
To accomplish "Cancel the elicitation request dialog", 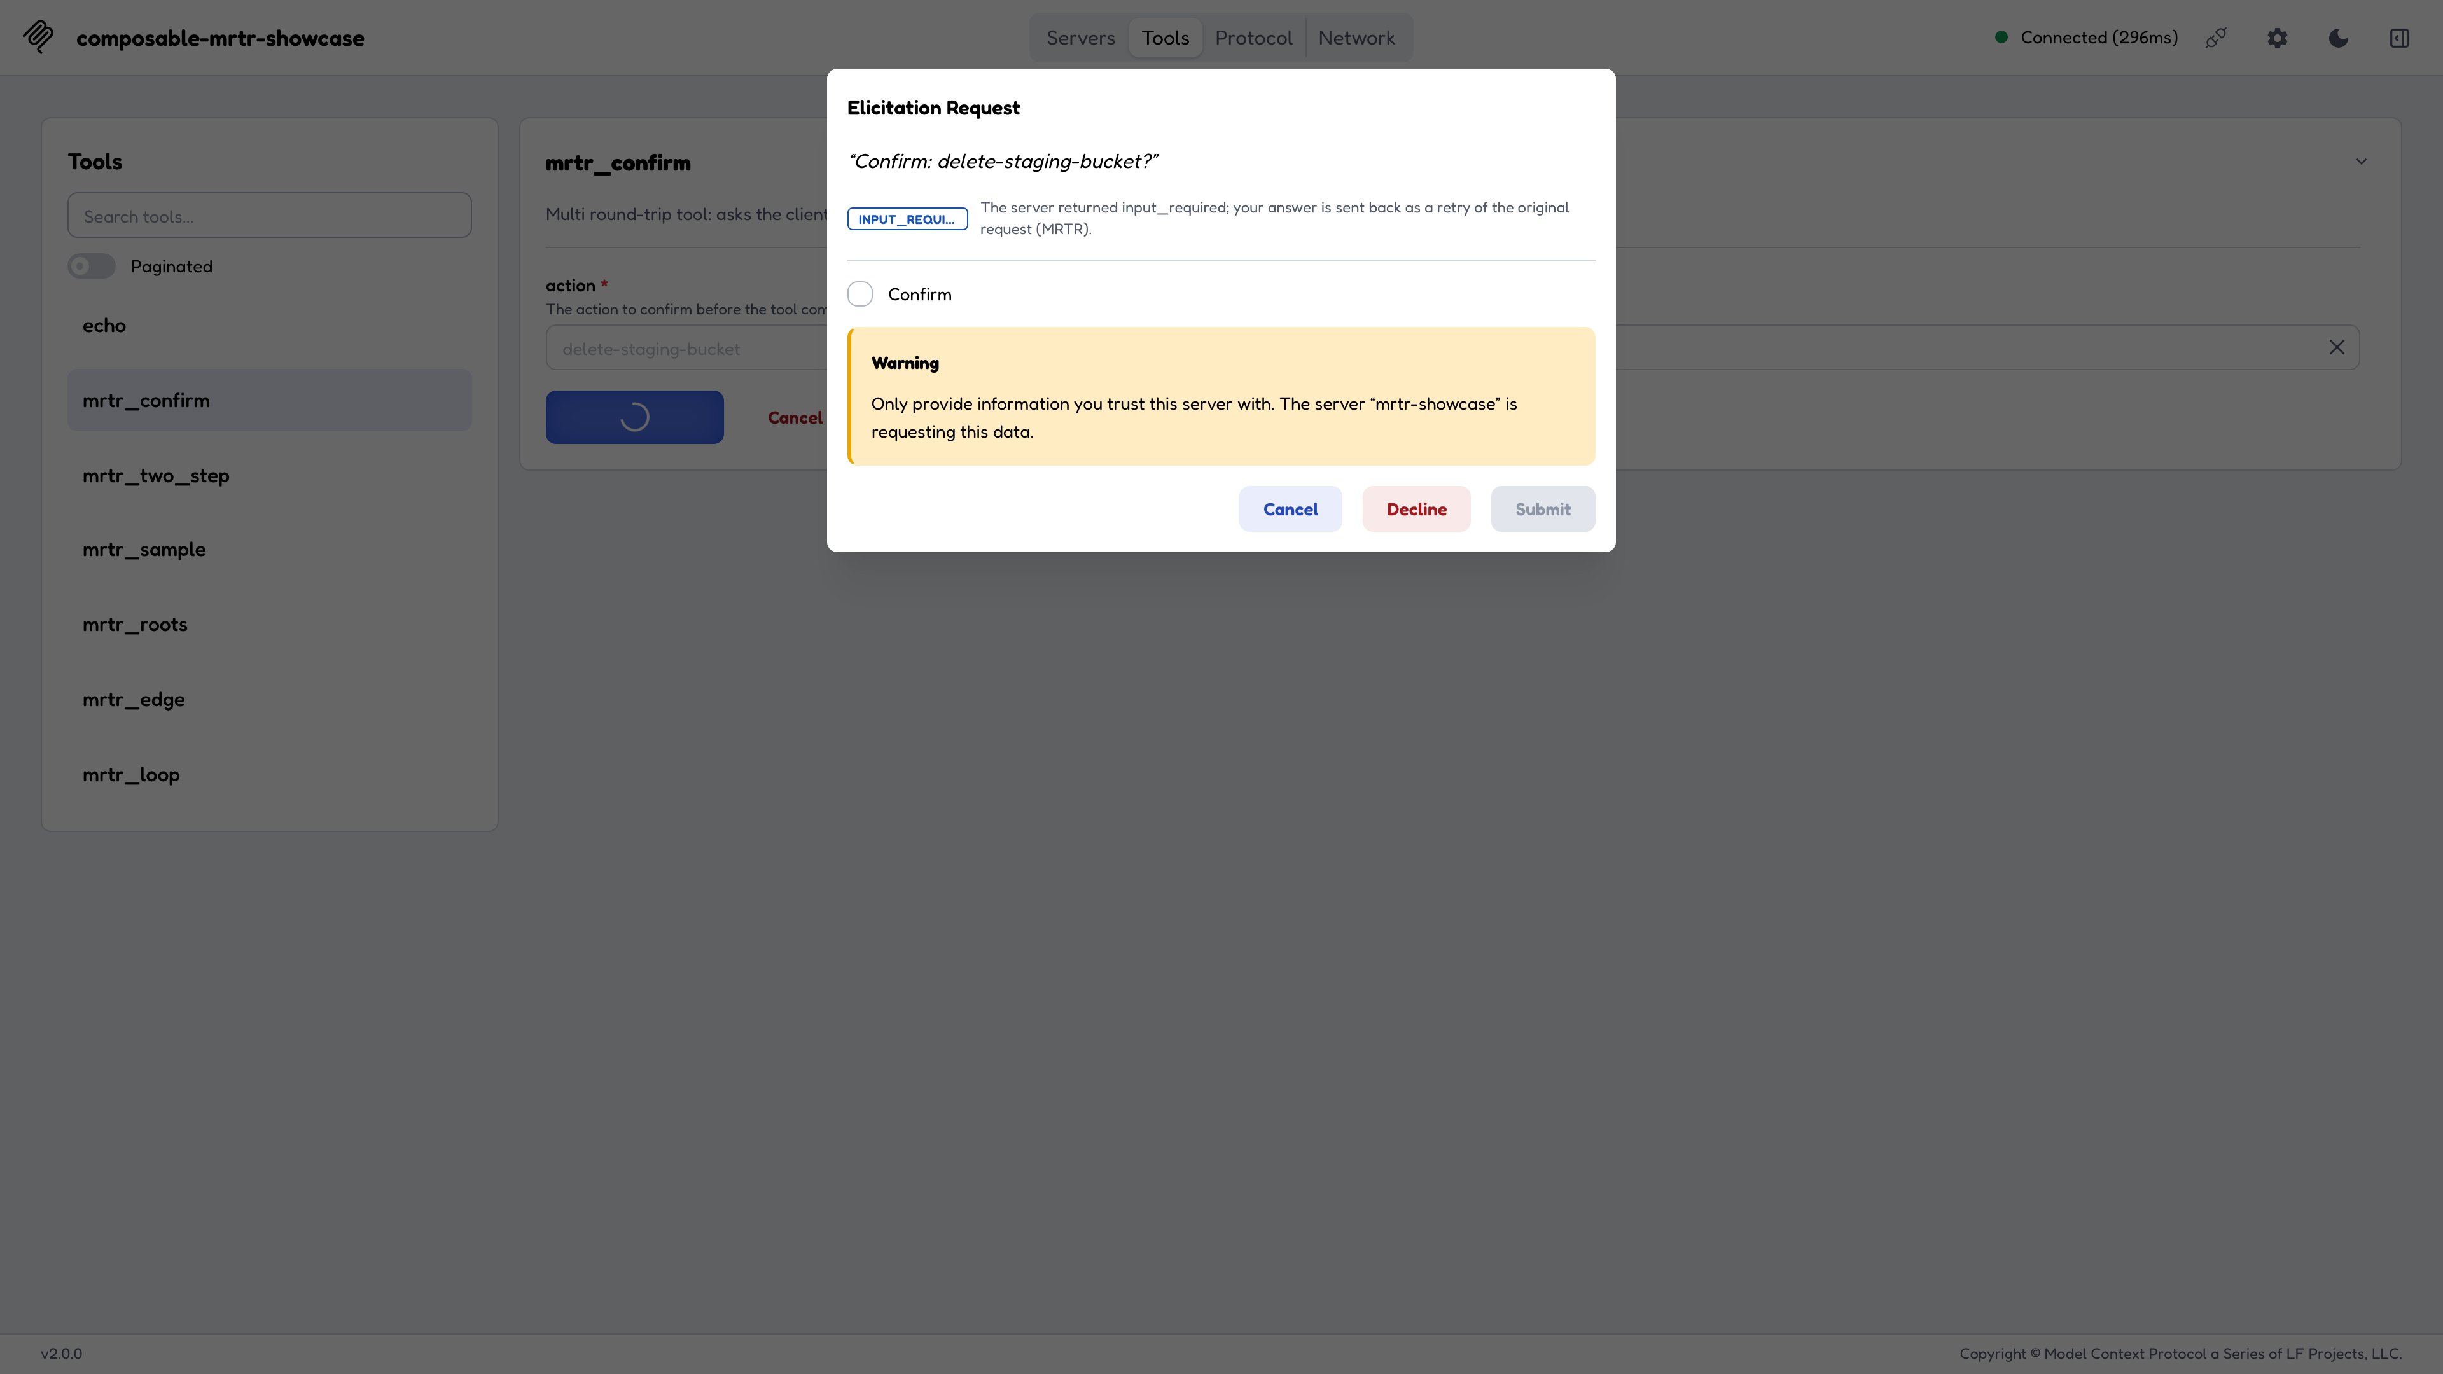I will pyautogui.click(x=1290, y=509).
